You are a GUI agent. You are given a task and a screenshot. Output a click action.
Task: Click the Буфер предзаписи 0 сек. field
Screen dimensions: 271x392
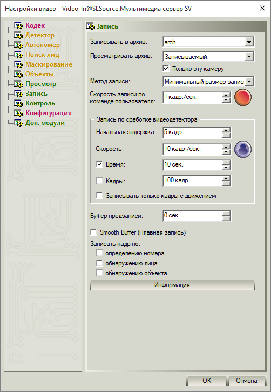tap(192, 216)
